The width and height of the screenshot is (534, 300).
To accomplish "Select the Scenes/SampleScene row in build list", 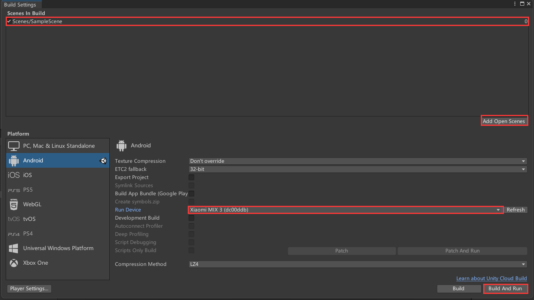I will point(267,21).
